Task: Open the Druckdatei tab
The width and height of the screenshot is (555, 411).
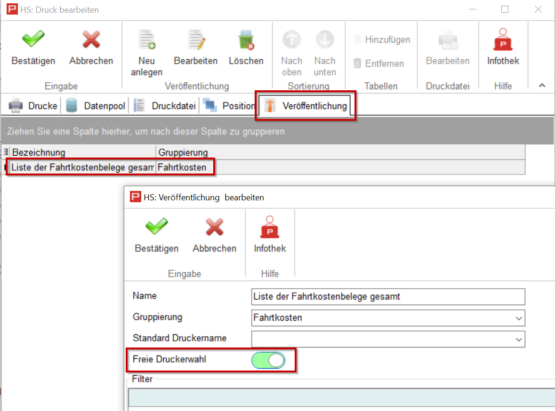Action: click(165, 106)
